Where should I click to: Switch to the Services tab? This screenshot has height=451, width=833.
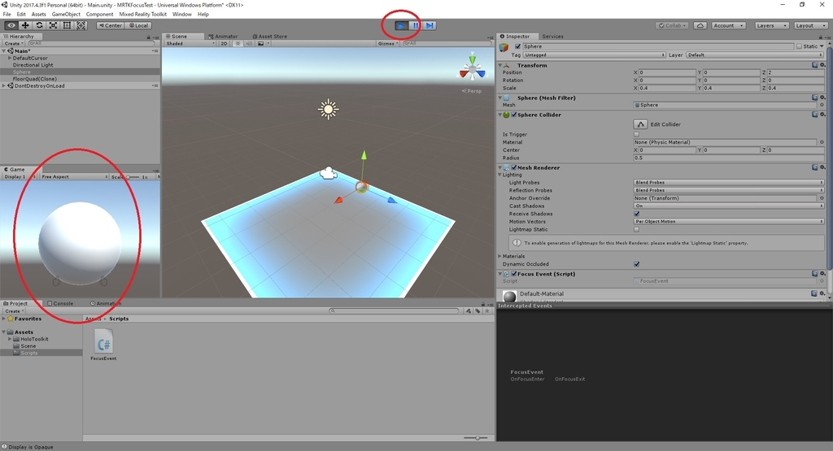click(x=552, y=36)
